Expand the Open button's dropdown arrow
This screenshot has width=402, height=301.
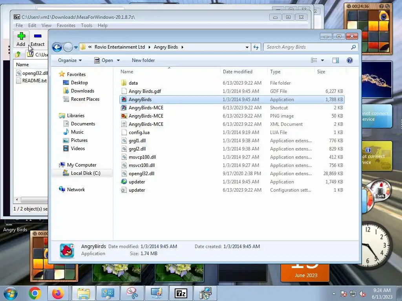[x=118, y=60]
